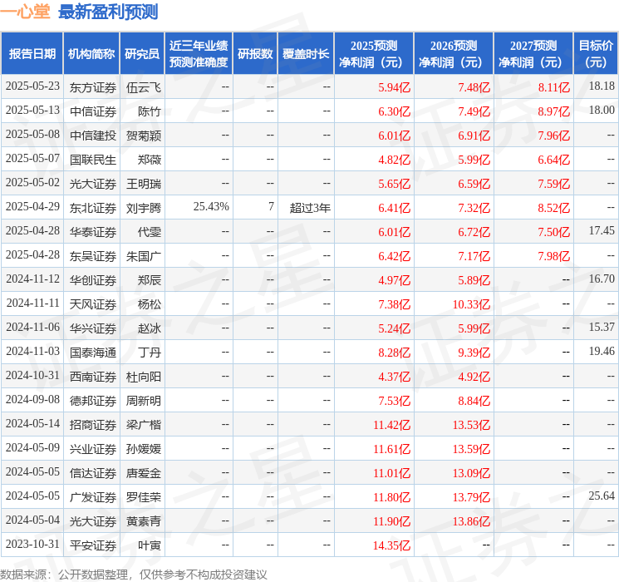The width and height of the screenshot is (619, 582).
Task: Select the 平安证券 institution cell
Action: (93, 545)
